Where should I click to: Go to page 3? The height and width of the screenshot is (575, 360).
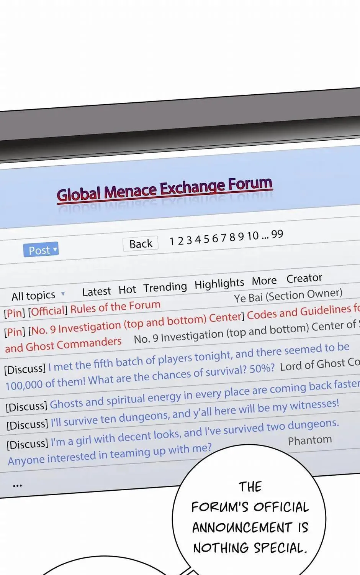(x=189, y=240)
